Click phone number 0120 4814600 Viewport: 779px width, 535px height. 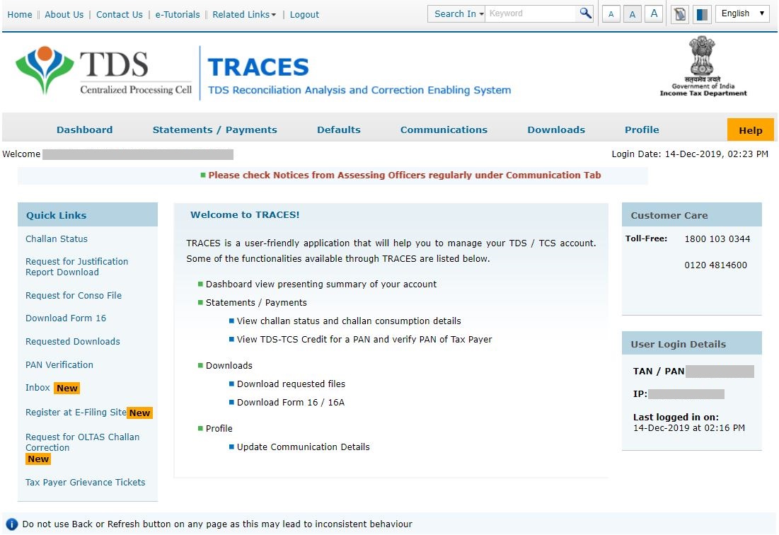tap(715, 265)
